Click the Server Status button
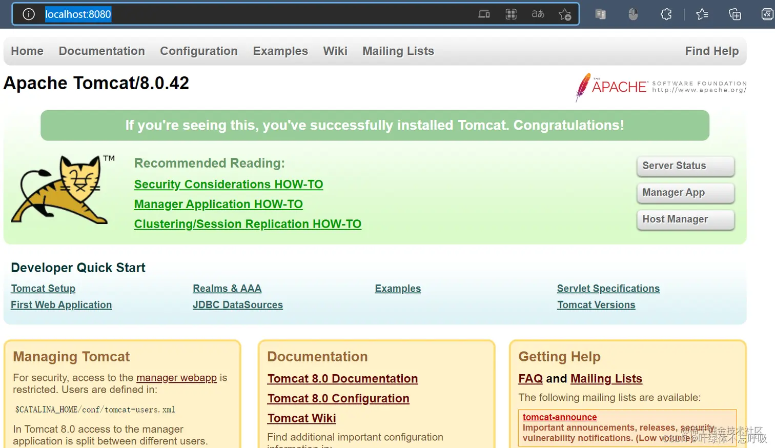 pos(685,166)
